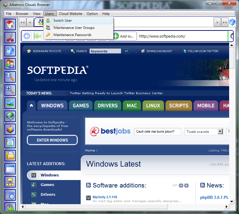Open the Mp3nity 2.1.116 link
The height and width of the screenshot is (214, 239).
(x=105, y=197)
